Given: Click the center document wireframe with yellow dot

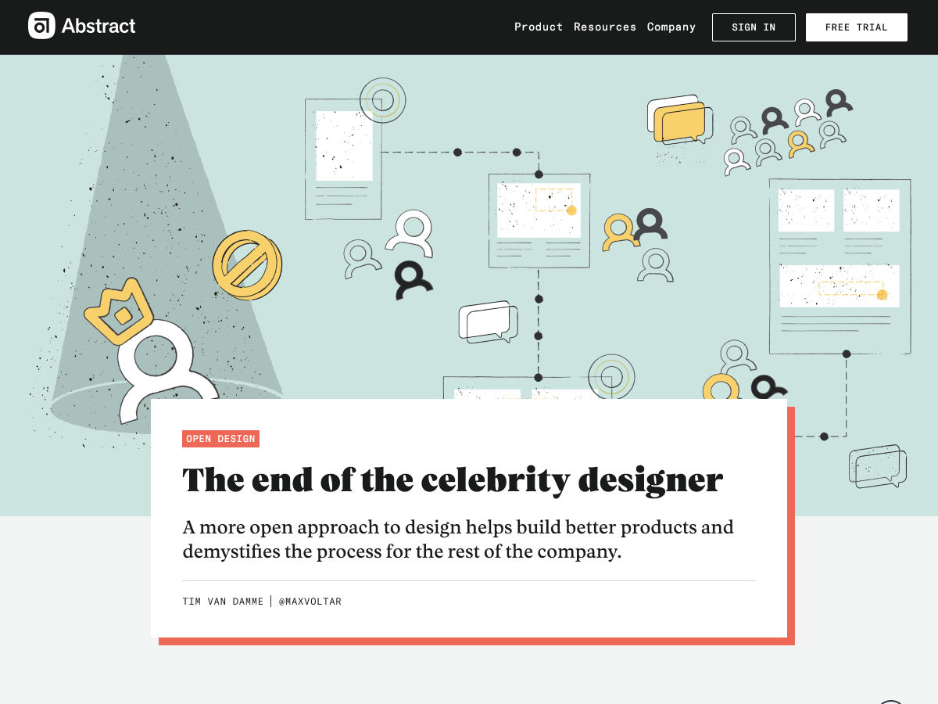Looking at the screenshot, I should 539,221.
